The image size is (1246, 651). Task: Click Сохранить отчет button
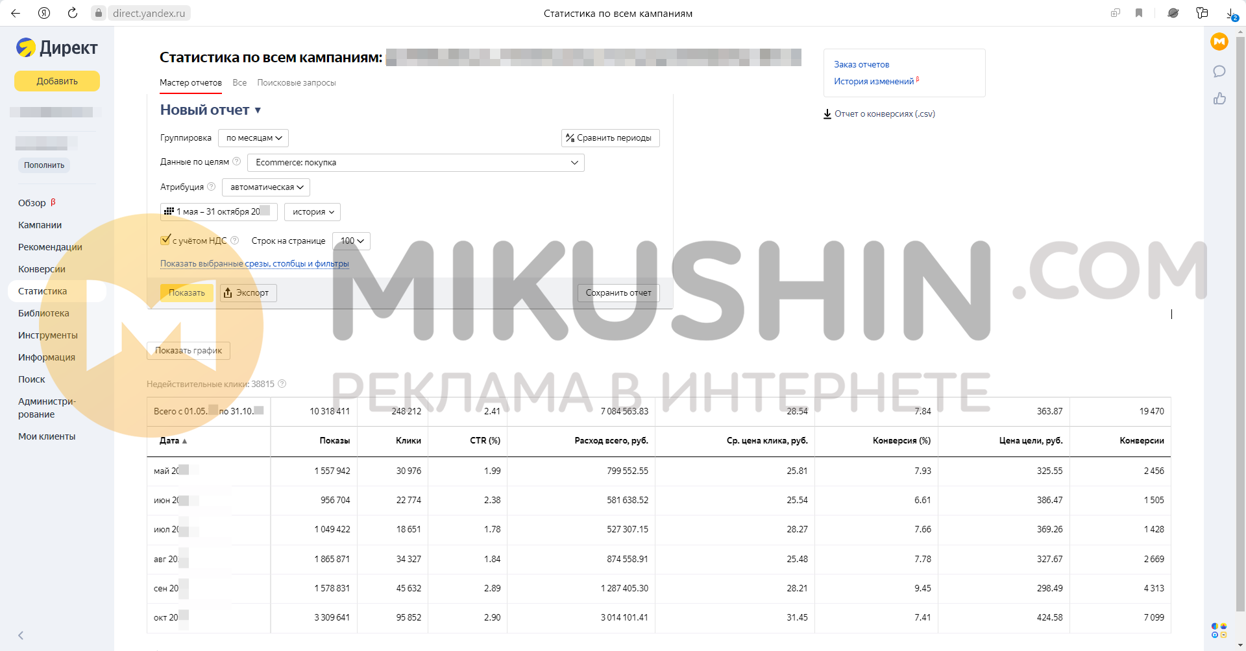pos(618,293)
